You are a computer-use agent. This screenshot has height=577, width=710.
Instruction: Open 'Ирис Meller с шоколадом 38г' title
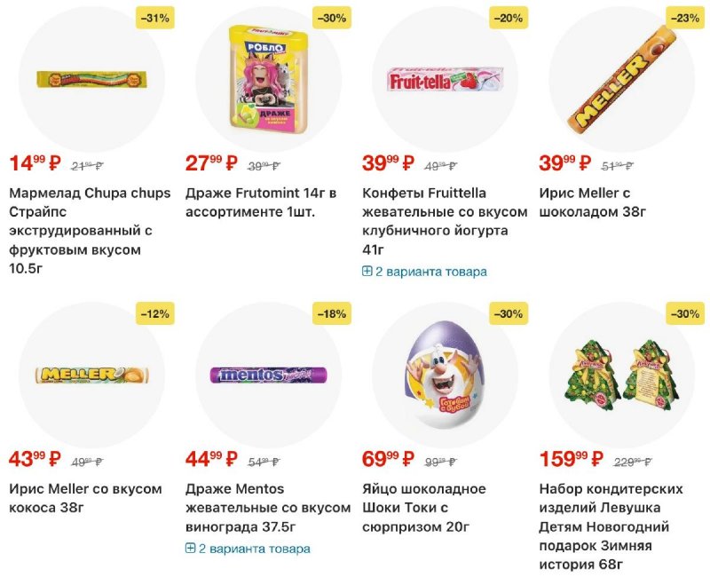point(606,202)
